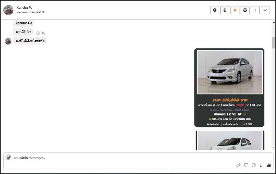Flag conversation with the exclamation mark button
The image size is (276, 174).
255,10
